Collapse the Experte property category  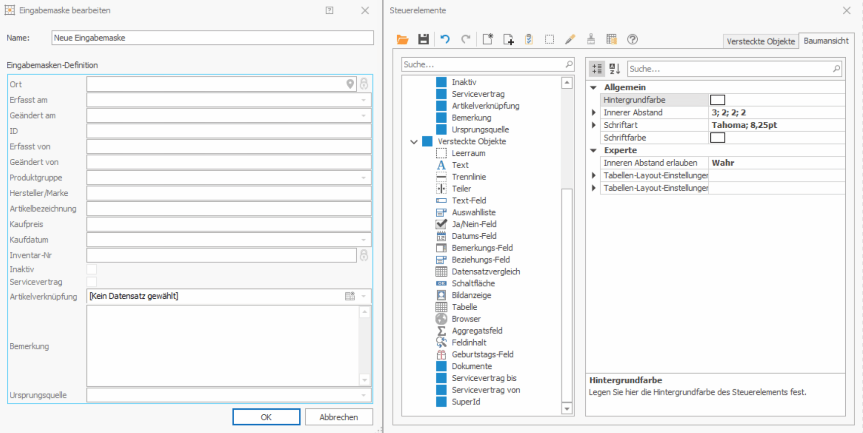point(593,150)
